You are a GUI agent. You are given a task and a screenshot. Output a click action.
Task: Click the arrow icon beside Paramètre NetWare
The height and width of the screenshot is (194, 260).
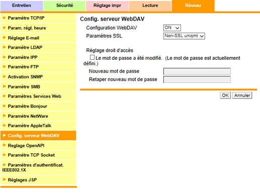[x=5, y=116]
